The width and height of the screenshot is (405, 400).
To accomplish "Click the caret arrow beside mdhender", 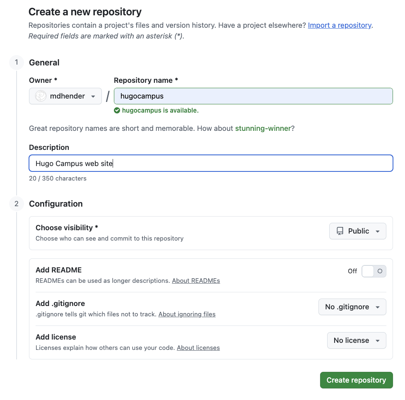I will coord(93,96).
